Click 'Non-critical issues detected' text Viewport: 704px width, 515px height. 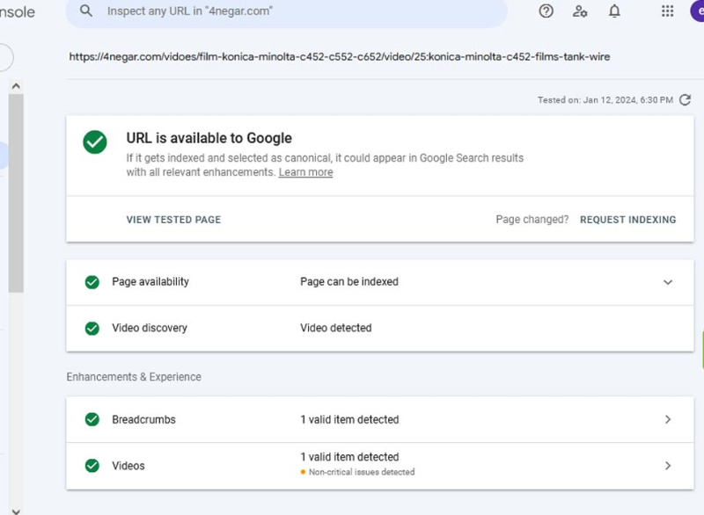pos(362,472)
